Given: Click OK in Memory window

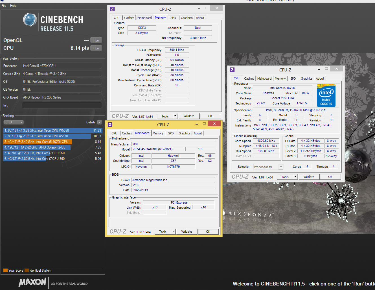Looking at the screenshot, I should pyautogui.click(x=210, y=116).
